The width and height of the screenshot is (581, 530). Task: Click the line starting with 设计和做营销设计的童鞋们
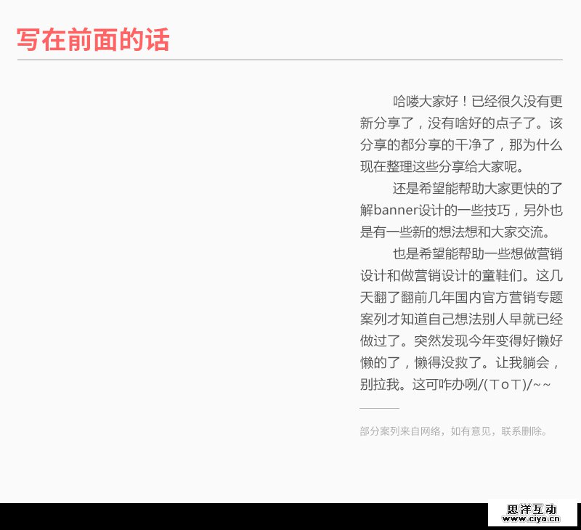pyautogui.click(x=460, y=276)
